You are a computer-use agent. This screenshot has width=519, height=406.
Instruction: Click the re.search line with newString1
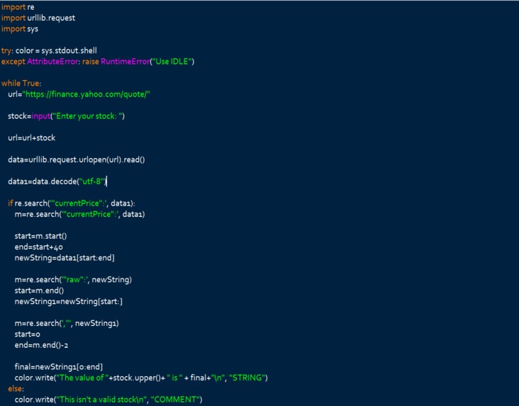click(x=67, y=324)
